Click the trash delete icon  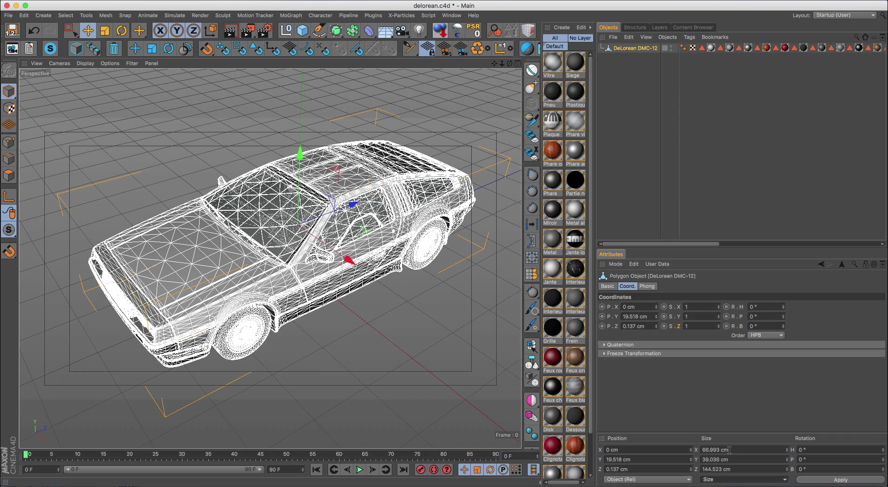coord(114,48)
